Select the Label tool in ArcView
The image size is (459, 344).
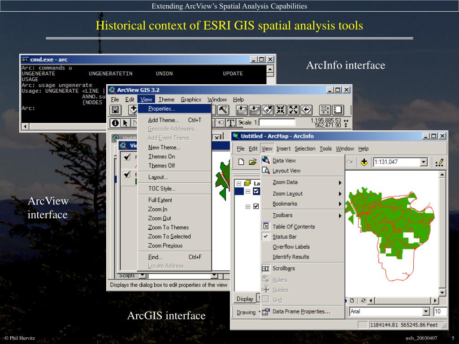[221, 123]
